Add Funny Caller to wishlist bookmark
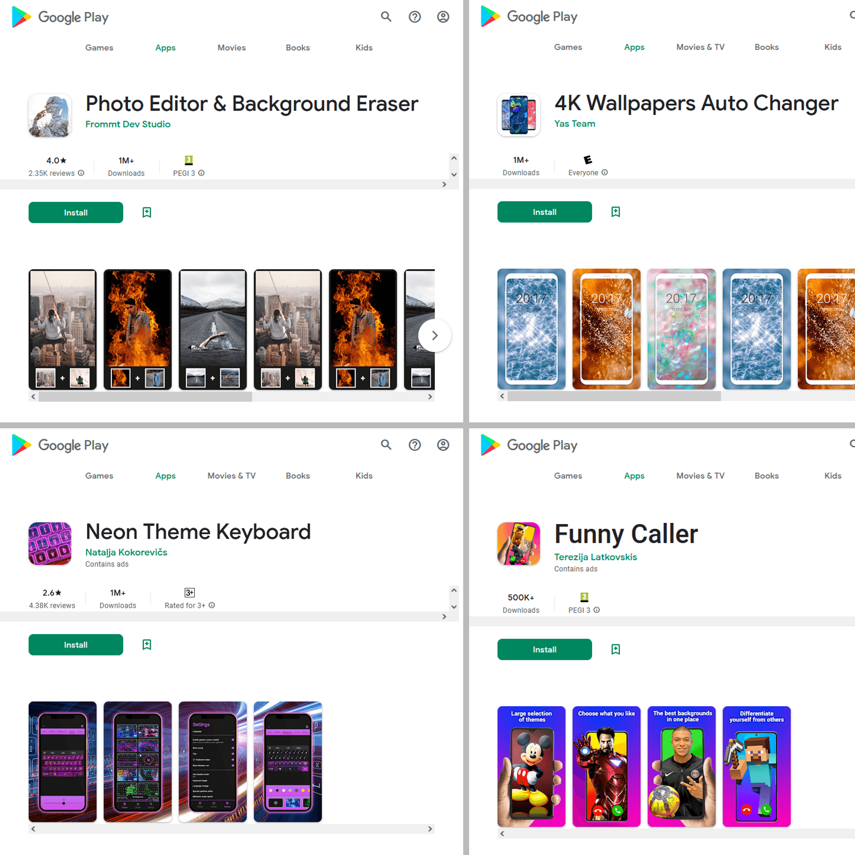 [x=616, y=649]
